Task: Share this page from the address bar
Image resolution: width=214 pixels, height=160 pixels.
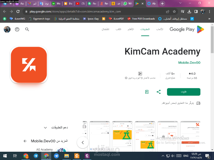Action: click(x=168, y=12)
